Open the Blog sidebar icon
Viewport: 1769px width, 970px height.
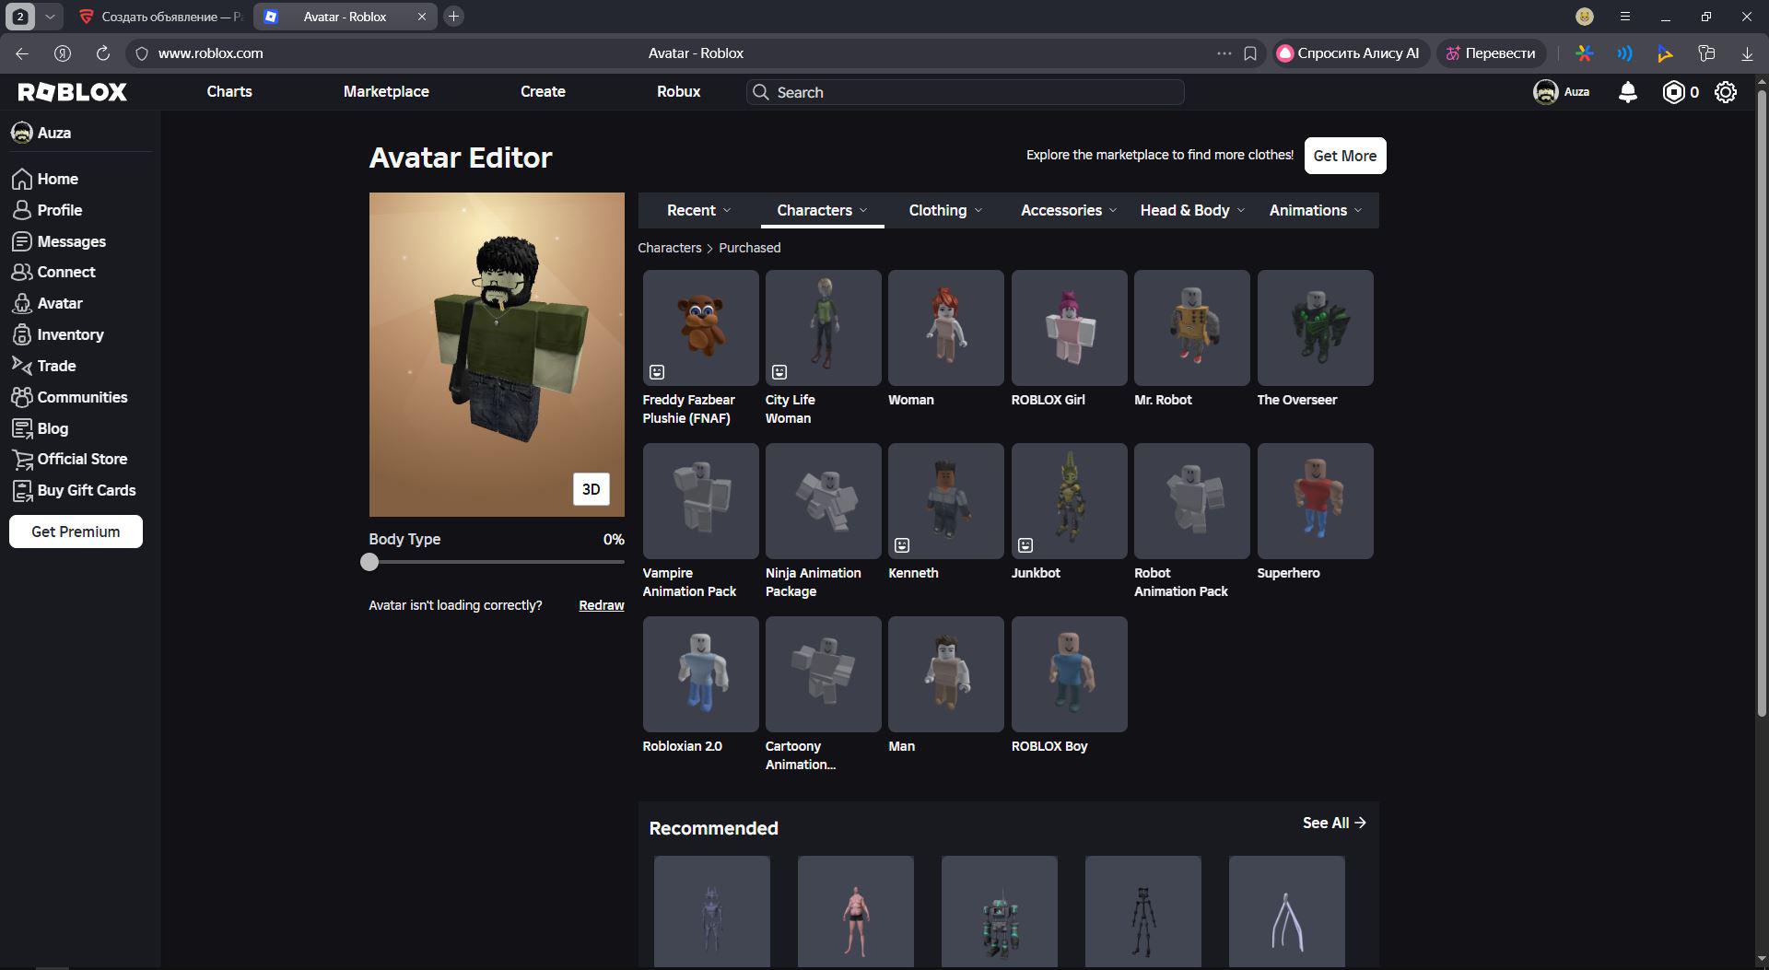coord(22,428)
